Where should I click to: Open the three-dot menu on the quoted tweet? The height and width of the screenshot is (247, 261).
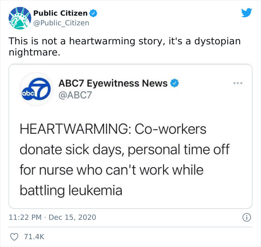(238, 83)
